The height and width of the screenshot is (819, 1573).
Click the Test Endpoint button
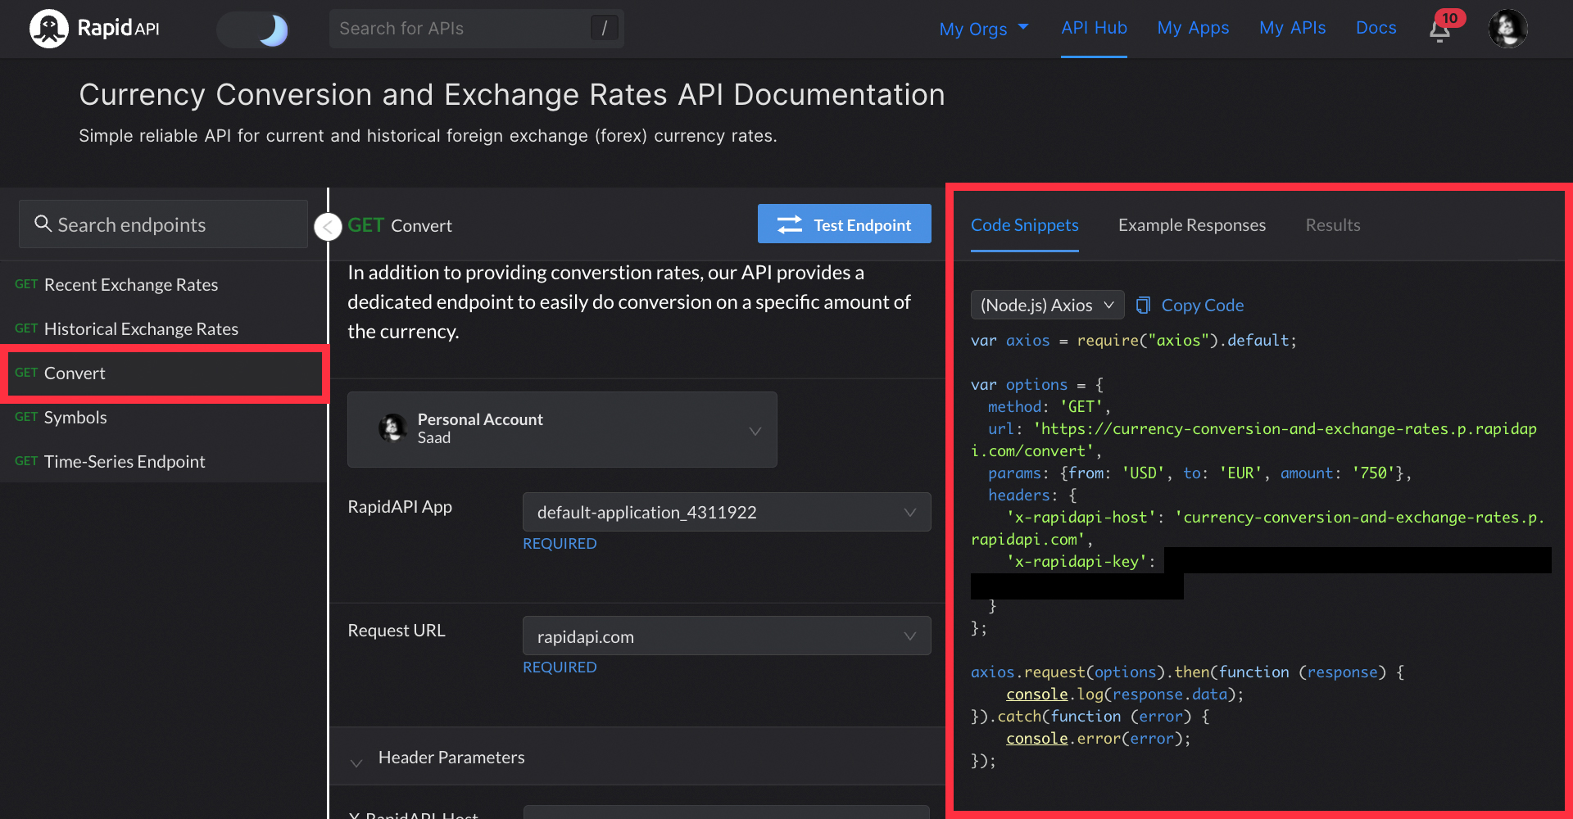844,224
